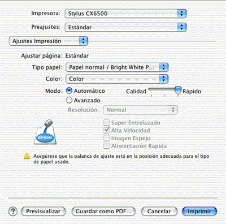Enable the Imagen Espejo checkbox
The image size is (226, 224).
[107, 138]
